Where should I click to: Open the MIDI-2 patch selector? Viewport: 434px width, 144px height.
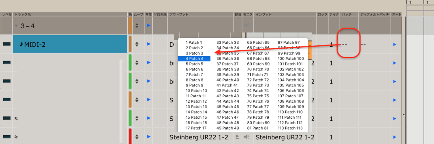345,45
